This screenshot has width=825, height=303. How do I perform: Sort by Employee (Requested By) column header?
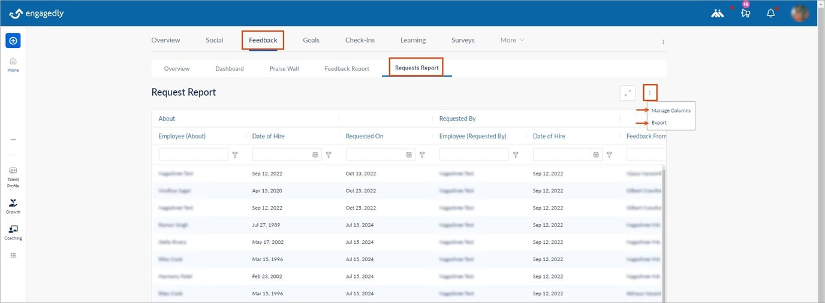473,136
